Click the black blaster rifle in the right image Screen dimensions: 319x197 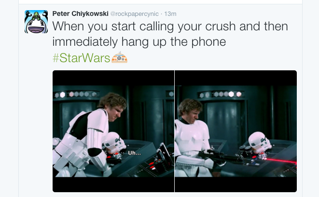[x=221, y=157]
